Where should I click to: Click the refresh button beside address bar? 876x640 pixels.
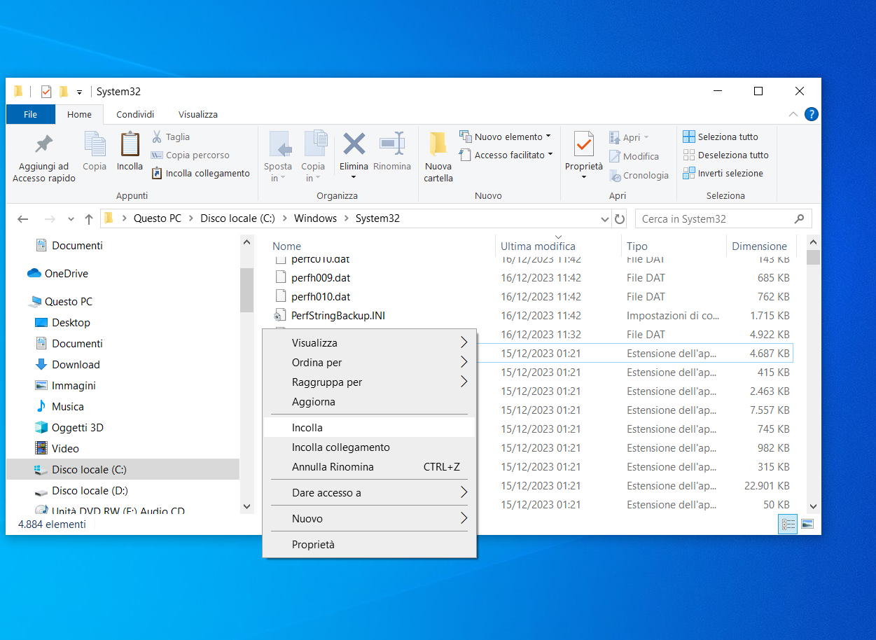pyautogui.click(x=620, y=219)
